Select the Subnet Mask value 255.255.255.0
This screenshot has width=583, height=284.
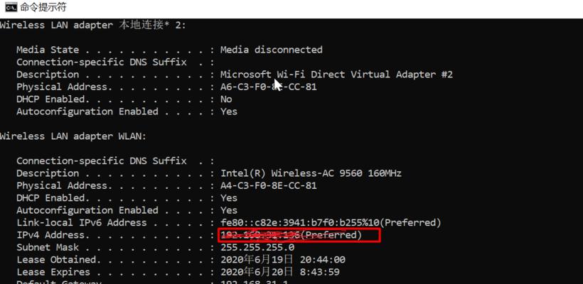click(257, 248)
